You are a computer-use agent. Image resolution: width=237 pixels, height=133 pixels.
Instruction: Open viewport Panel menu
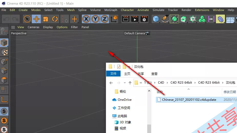click(x=85, y=27)
